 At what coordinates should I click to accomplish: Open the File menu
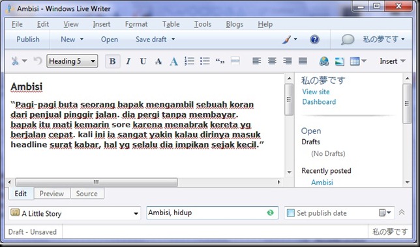[x=17, y=24]
